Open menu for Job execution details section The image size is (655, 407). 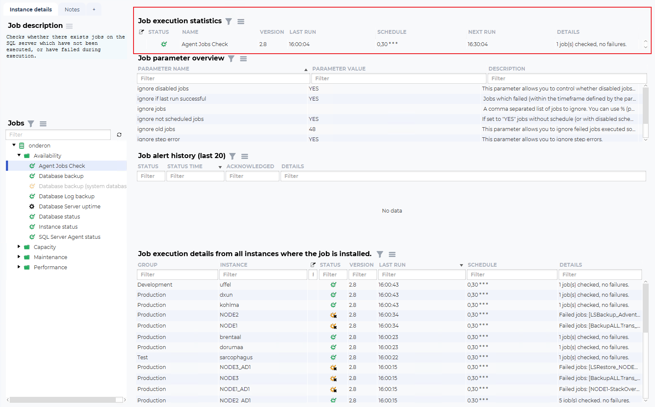pyautogui.click(x=392, y=254)
